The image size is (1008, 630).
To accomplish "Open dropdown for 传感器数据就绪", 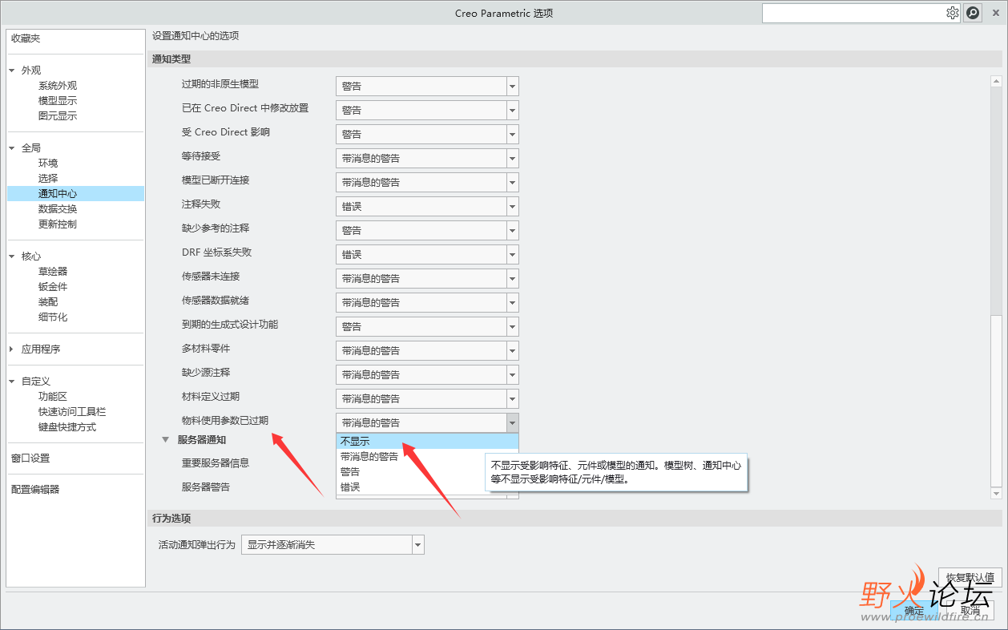I will [x=513, y=302].
